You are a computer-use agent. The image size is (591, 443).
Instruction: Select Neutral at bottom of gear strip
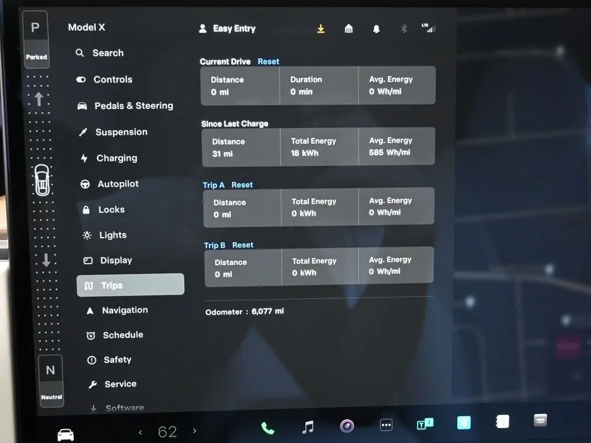[x=51, y=381]
